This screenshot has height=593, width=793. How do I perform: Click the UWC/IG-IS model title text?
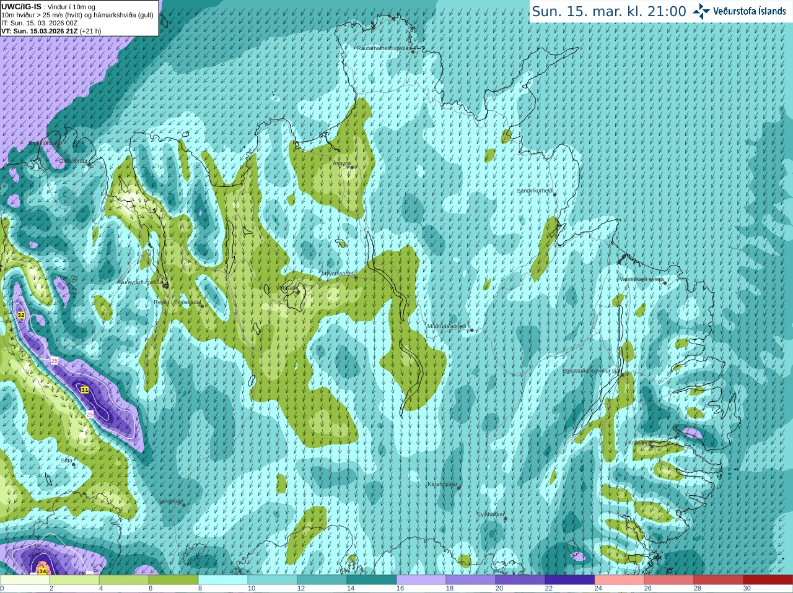[x=21, y=7]
